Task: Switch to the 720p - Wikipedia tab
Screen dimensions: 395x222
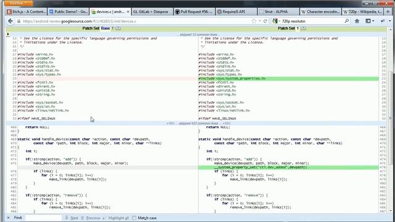Action: [x=362, y=12]
